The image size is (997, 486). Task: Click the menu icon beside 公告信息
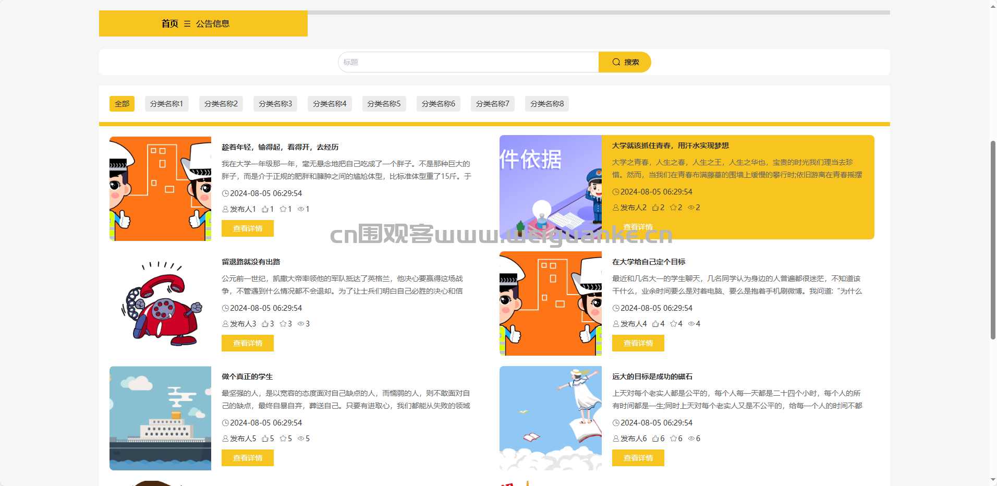pos(187,24)
